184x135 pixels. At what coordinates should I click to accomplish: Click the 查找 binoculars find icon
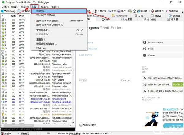point(109,11)
